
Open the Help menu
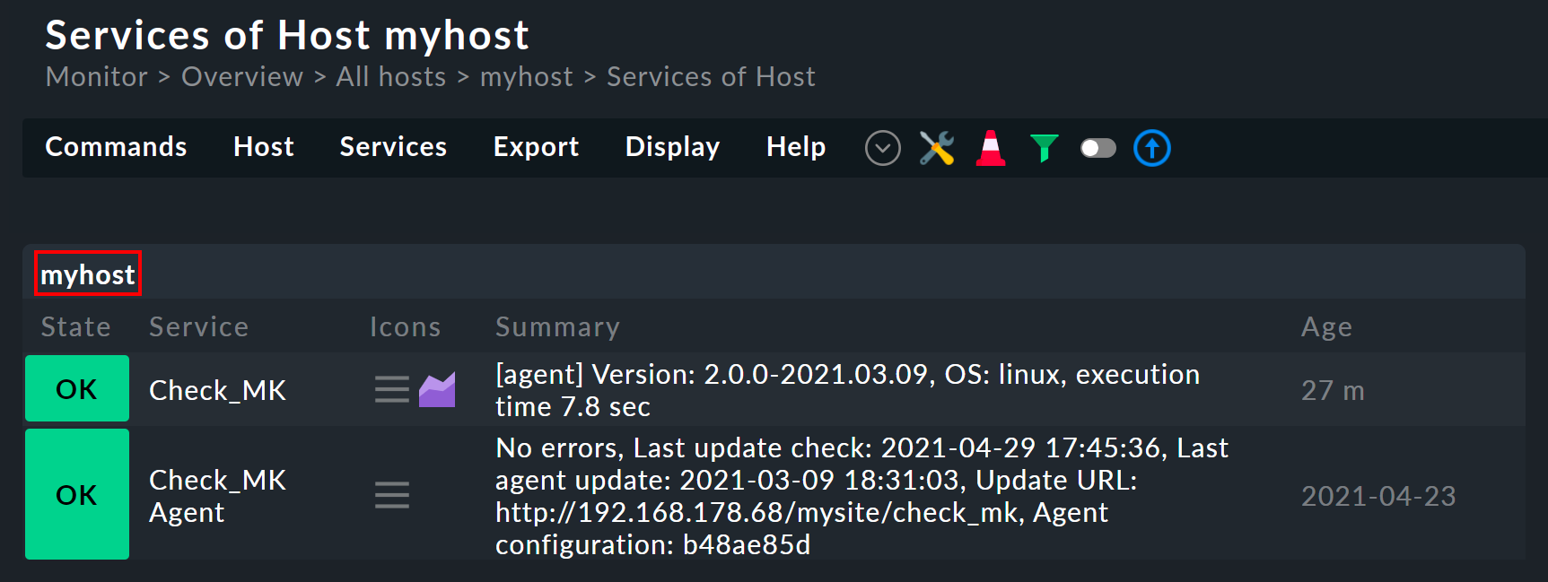click(x=795, y=147)
